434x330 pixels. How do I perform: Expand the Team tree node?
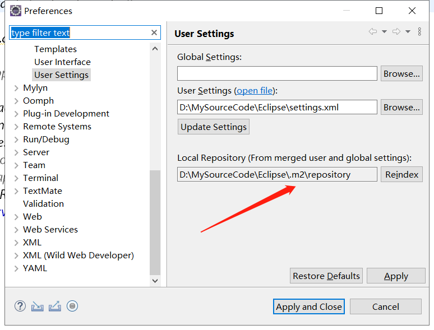[16, 165]
